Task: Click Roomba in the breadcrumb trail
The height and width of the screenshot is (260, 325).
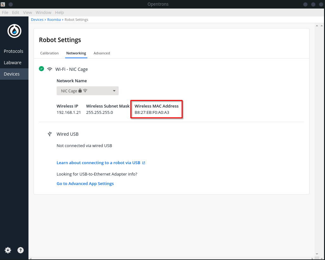Action: coord(54,20)
